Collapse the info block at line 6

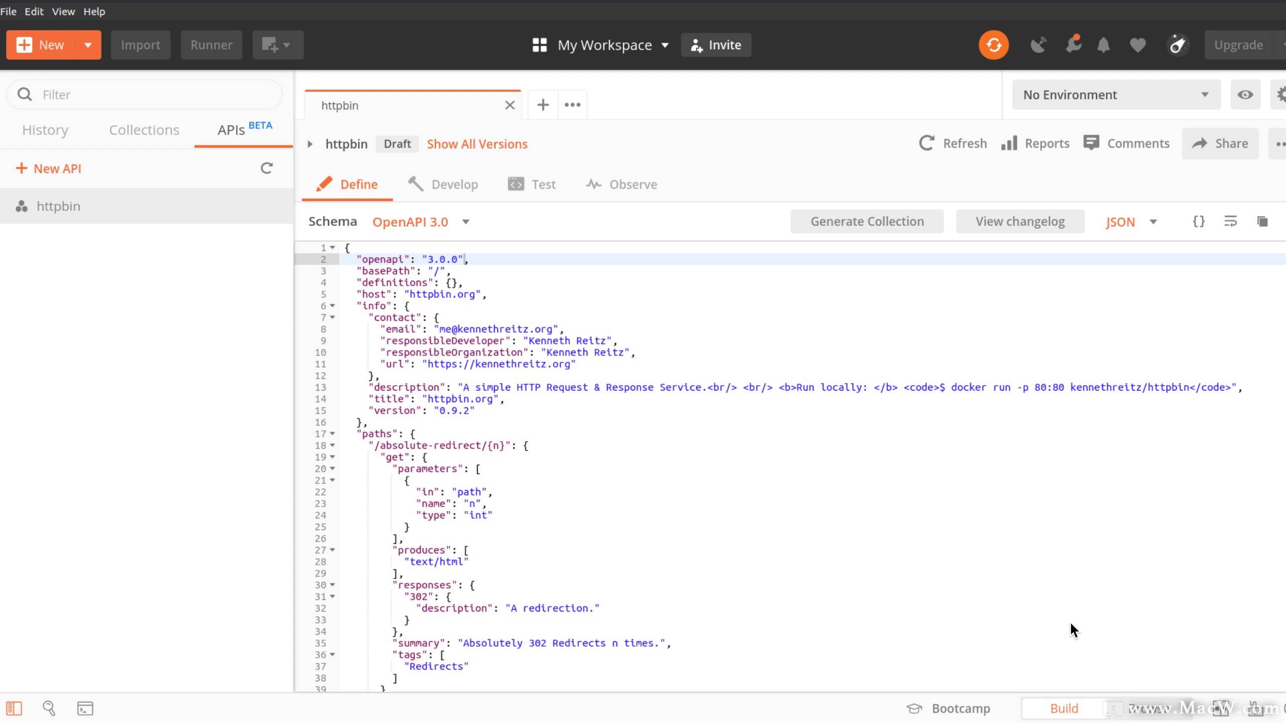tap(332, 306)
